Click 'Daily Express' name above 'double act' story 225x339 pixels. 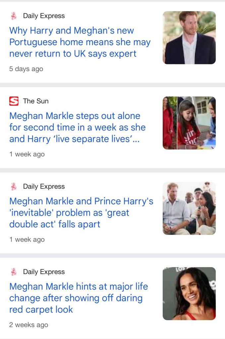pos(44,187)
